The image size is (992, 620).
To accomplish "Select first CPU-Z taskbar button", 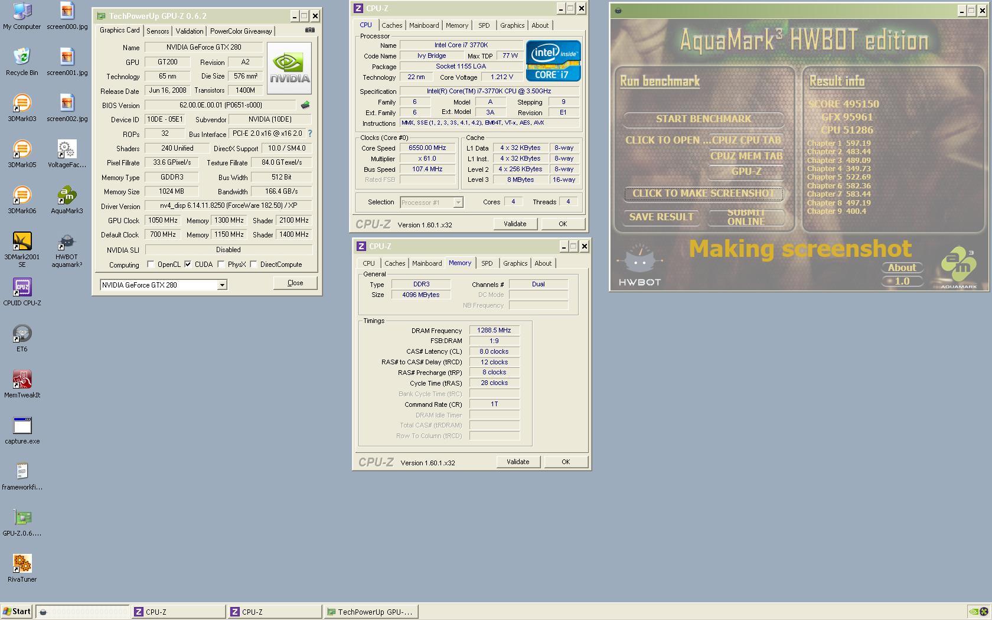I will tap(178, 612).
